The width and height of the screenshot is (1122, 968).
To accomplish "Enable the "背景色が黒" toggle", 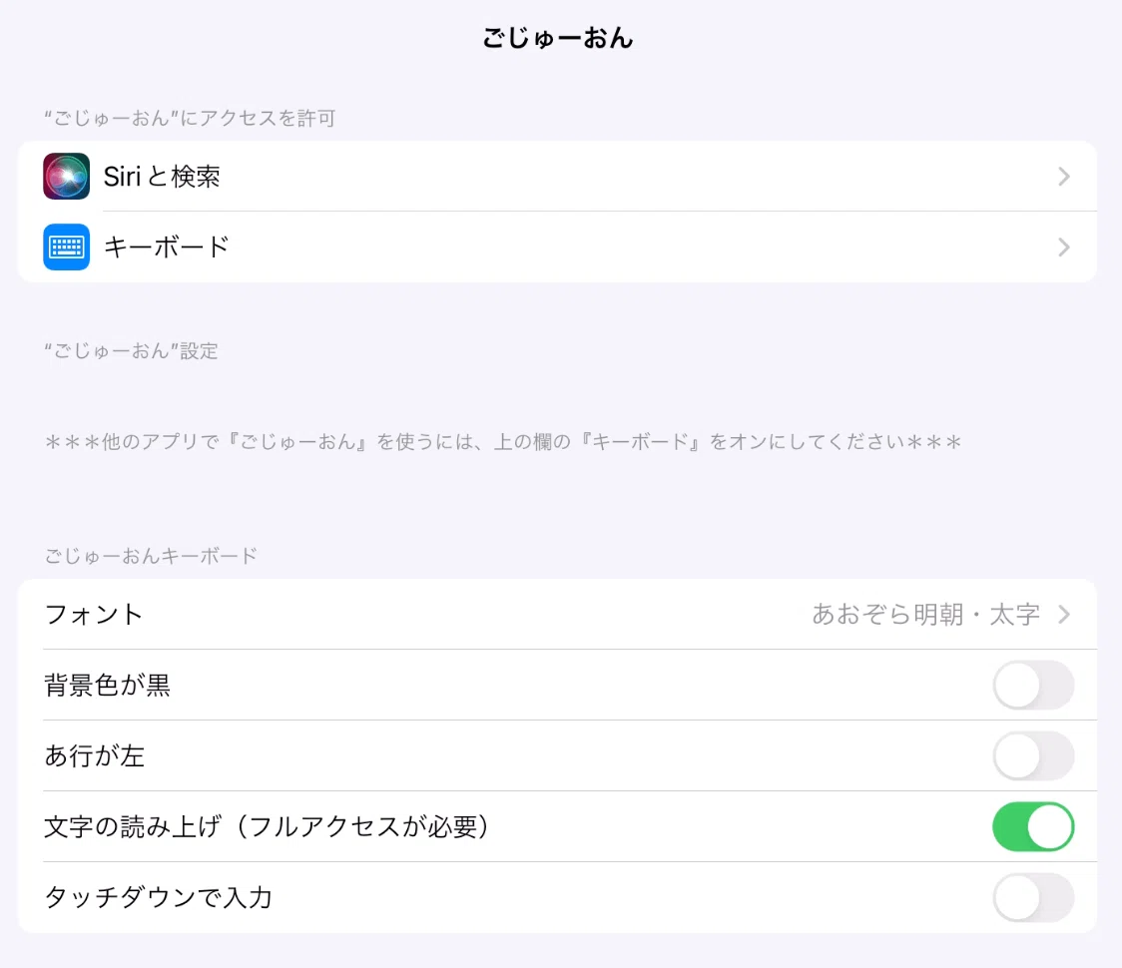I will (x=1033, y=686).
